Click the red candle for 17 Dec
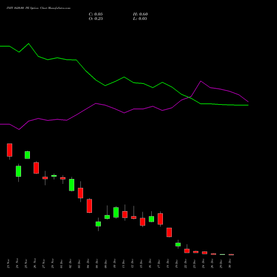The width and height of the screenshot is (277, 277). click(160, 219)
